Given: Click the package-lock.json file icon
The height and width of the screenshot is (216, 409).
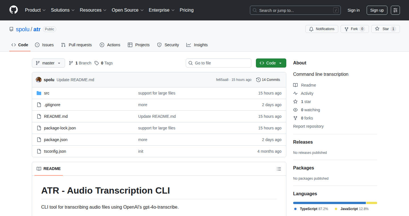Looking at the screenshot, I should click(39, 128).
